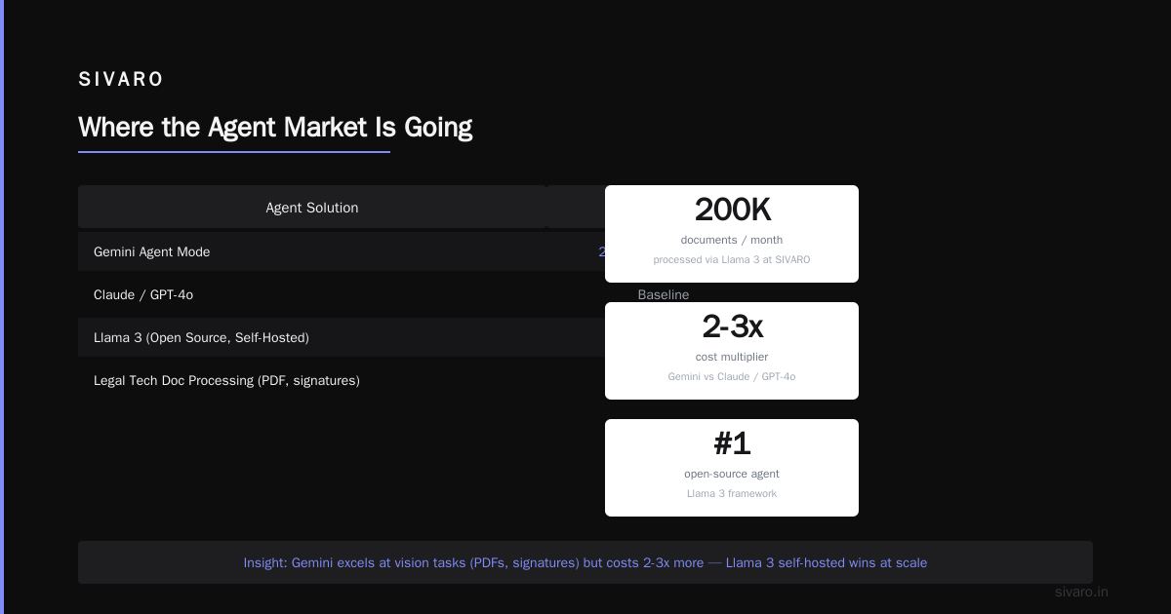Click the '2-3x' stat figure
The width and height of the screenshot is (1171, 614).
[732, 326]
